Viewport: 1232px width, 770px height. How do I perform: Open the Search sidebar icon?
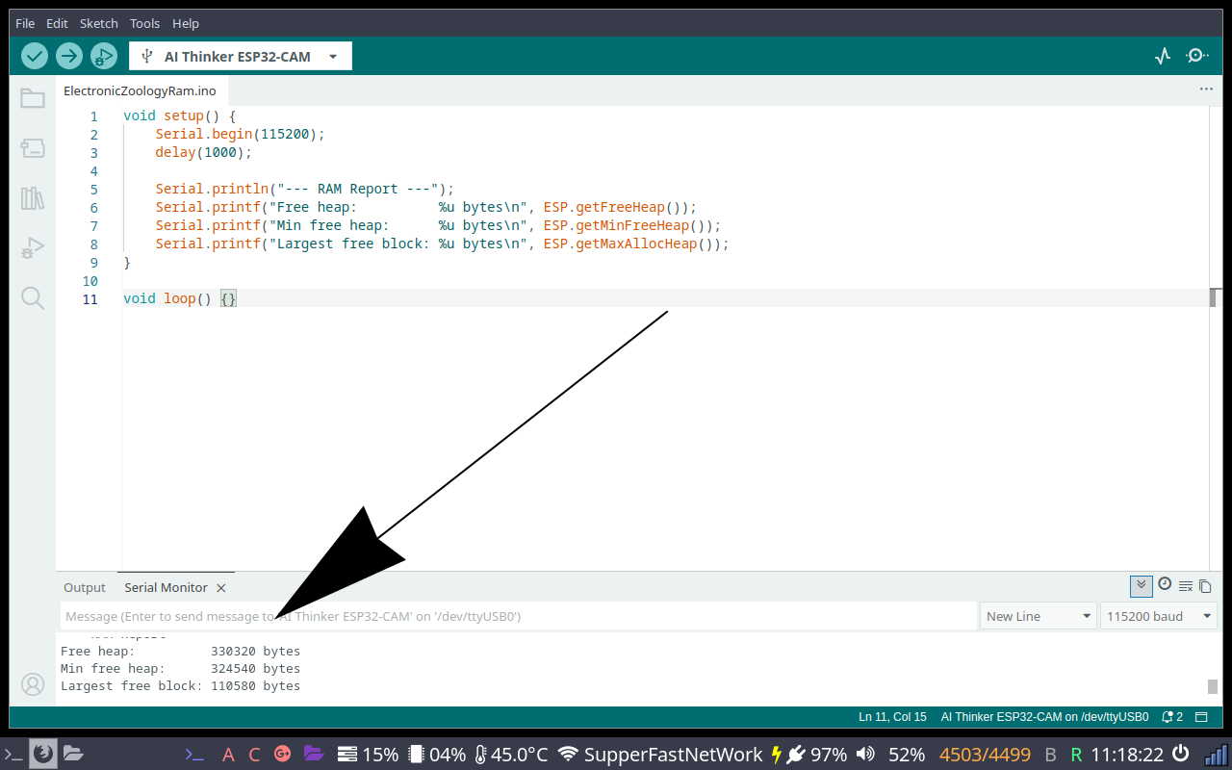pyautogui.click(x=33, y=298)
